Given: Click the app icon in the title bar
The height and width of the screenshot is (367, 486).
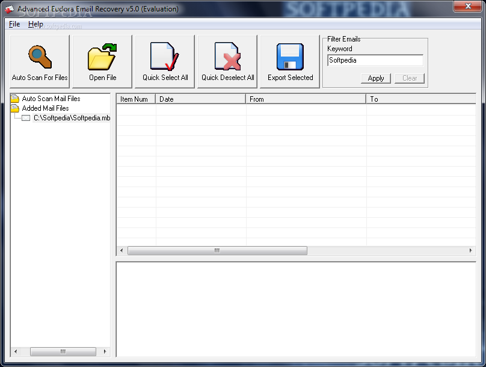Looking at the screenshot, I should tap(9, 9).
